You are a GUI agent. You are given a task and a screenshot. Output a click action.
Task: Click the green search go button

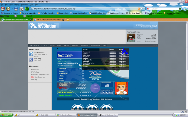pyautogui.click(x=180, y=9)
